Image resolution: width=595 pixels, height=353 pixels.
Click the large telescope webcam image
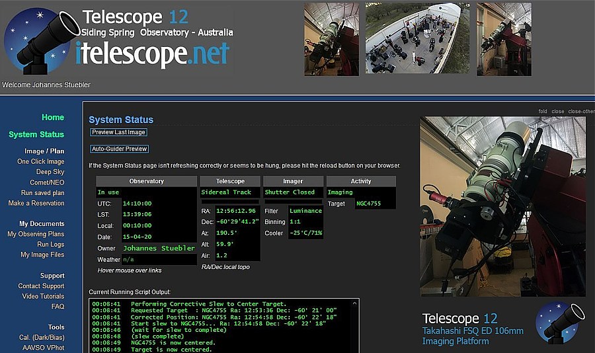point(502,206)
